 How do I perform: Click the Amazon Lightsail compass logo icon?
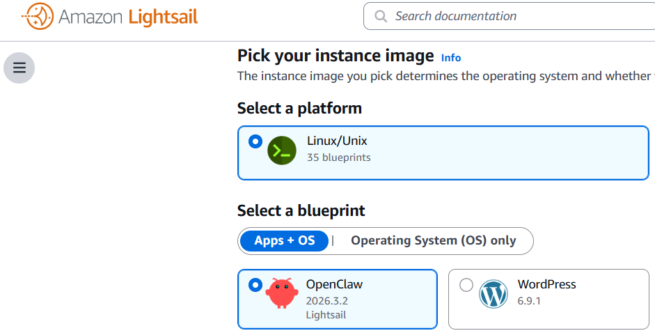[38, 16]
